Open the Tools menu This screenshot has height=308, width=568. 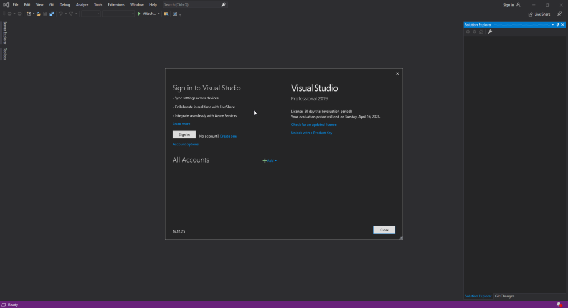click(x=98, y=4)
